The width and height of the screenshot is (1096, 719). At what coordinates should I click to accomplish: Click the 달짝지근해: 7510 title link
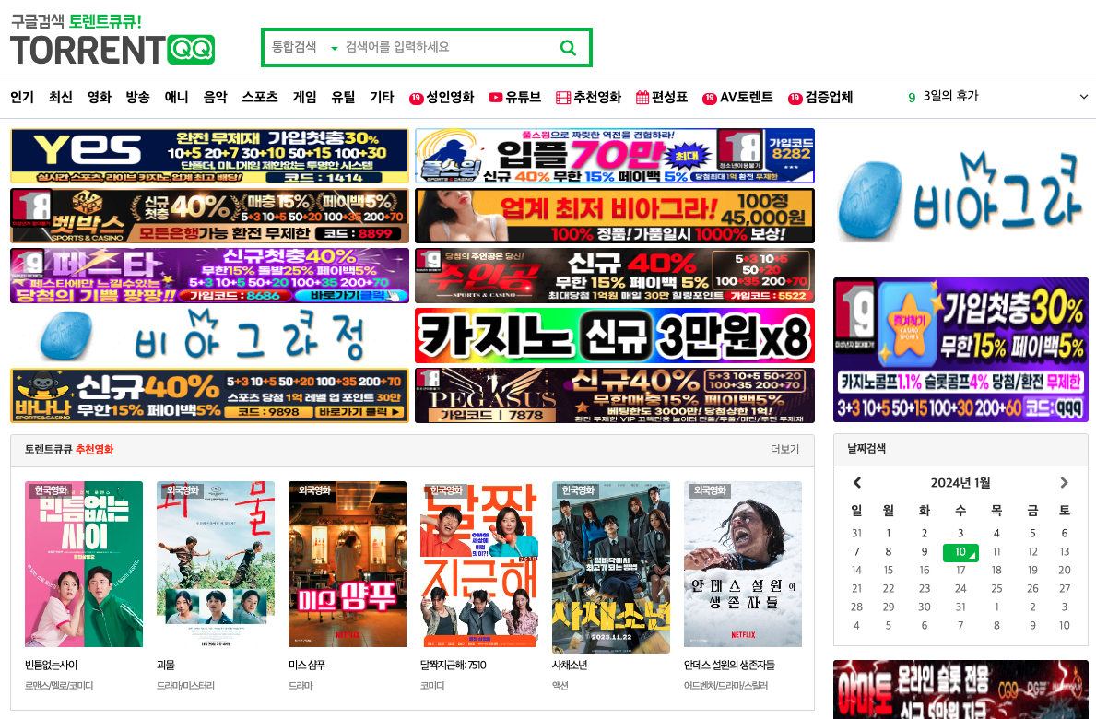tap(453, 666)
